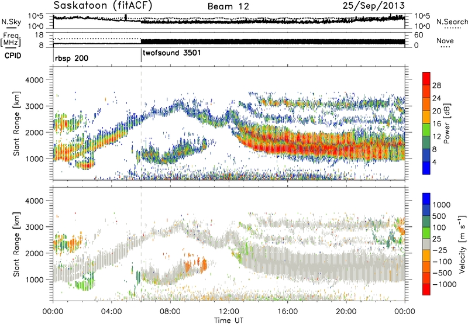This screenshot has width=468, height=324.
Task: Select the 'rbsp 200' CPID text
Action: (x=71, y=58)
